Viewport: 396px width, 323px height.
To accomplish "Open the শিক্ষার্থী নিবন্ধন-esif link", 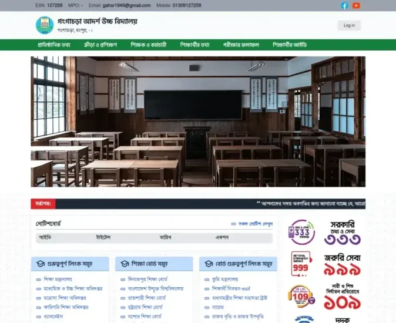I will (x=231, y=289).
